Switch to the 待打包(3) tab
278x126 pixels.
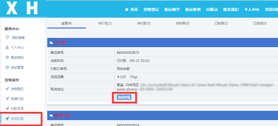(x=105, y=23)
